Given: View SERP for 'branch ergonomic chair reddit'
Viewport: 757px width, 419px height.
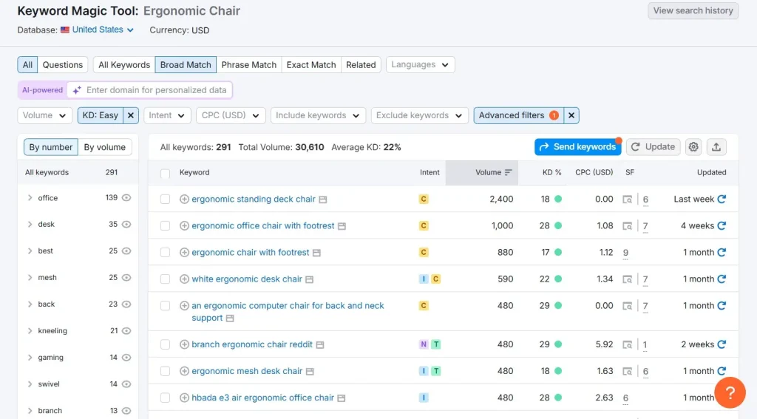Looking at the screenshot, I should (x=627, y=344).
